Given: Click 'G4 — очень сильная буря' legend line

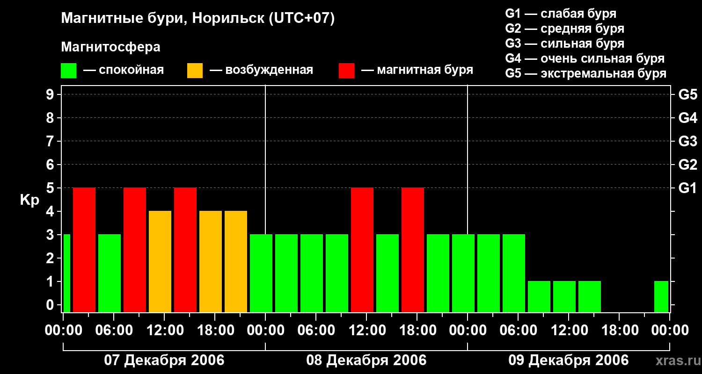Looking at the screenshot, I should 585,58.
